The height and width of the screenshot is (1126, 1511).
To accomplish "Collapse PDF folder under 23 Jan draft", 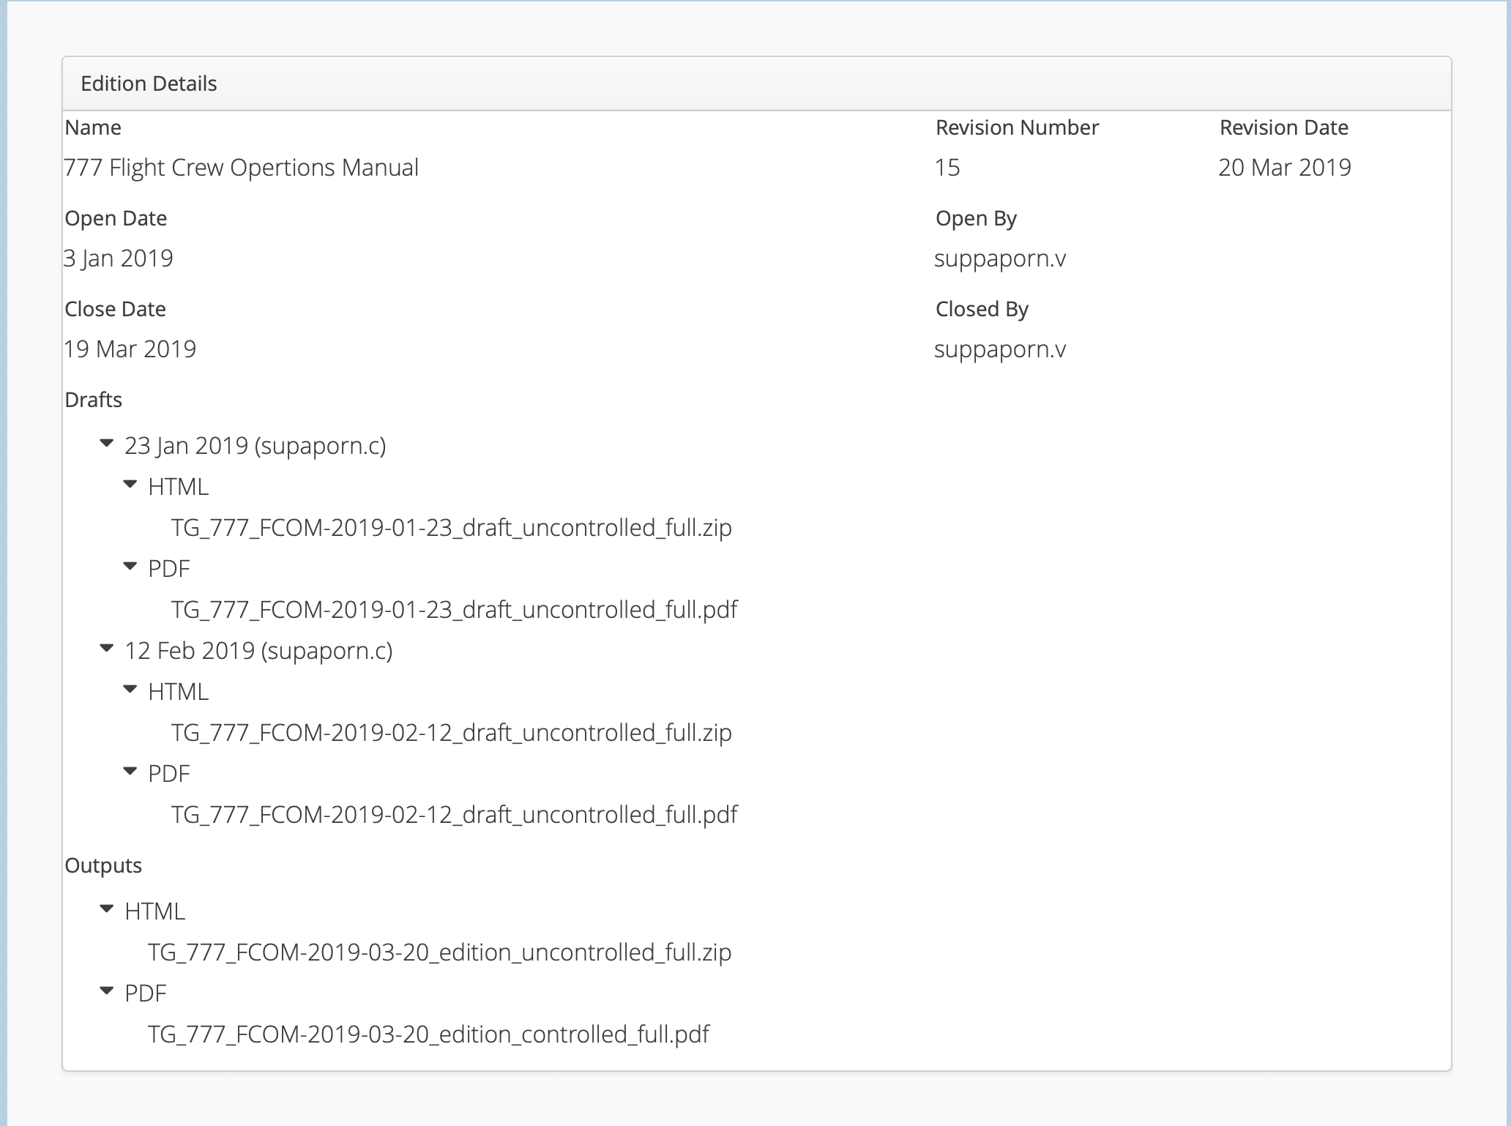I will coord(130,567).
